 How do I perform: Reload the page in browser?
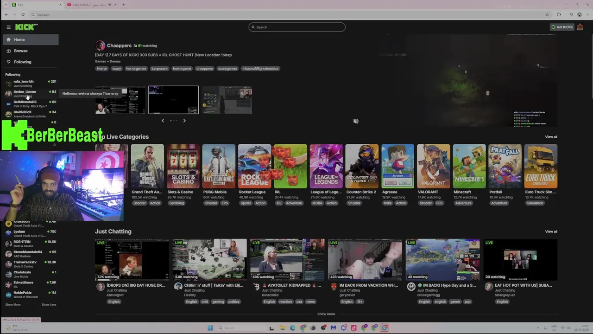point(23,14)
